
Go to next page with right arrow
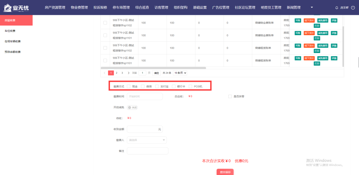click(128, 73)
